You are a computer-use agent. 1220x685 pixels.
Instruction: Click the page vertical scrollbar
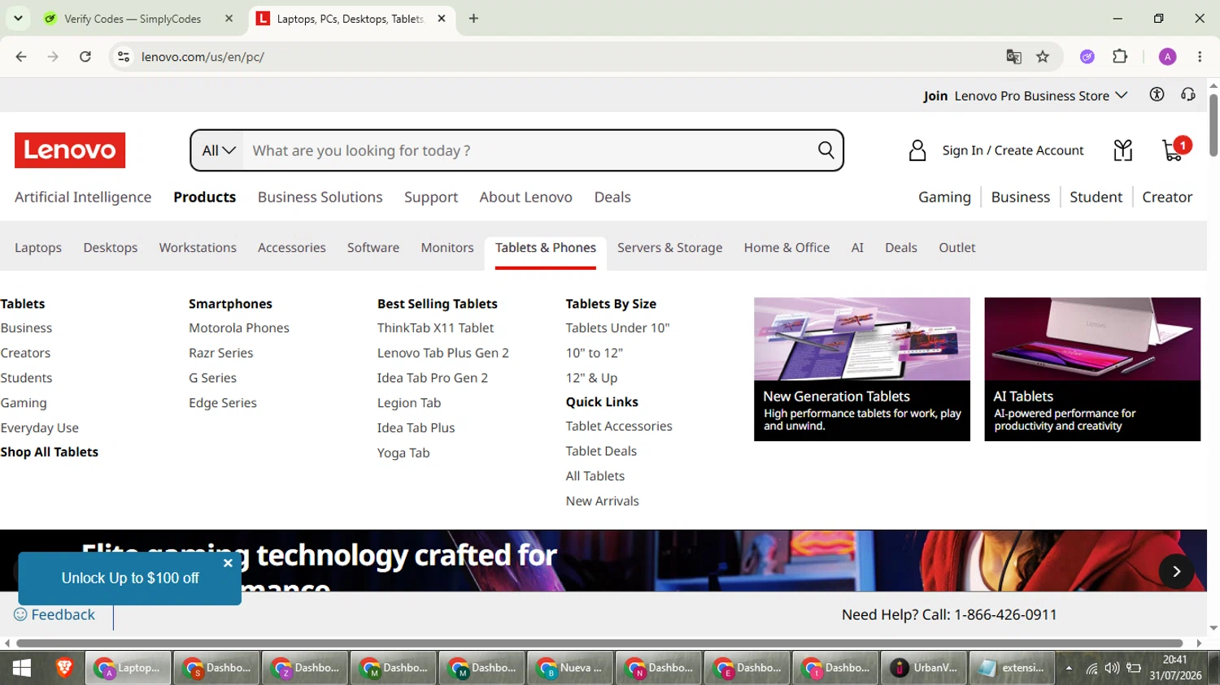pyautogui.click(x=1213, y=125)
